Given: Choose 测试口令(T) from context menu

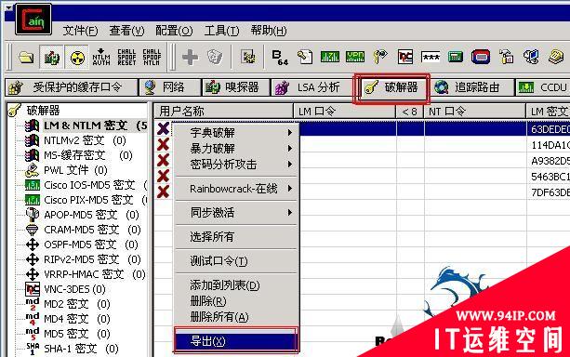Looking at the screenshot, I should pyautogui.click(x=237, y=261).
